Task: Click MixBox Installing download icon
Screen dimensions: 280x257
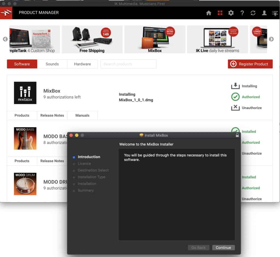Action: [x=235, y=86]
